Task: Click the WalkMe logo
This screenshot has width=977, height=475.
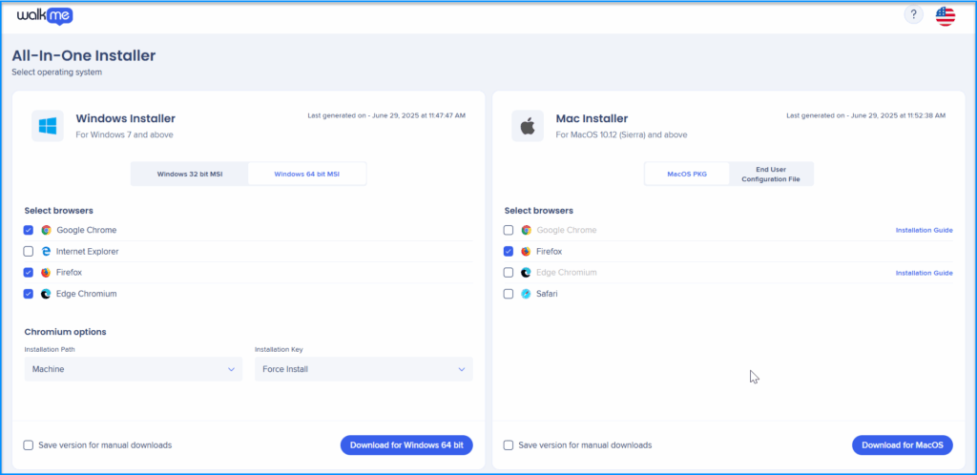Action: click(x=45, y=16)
